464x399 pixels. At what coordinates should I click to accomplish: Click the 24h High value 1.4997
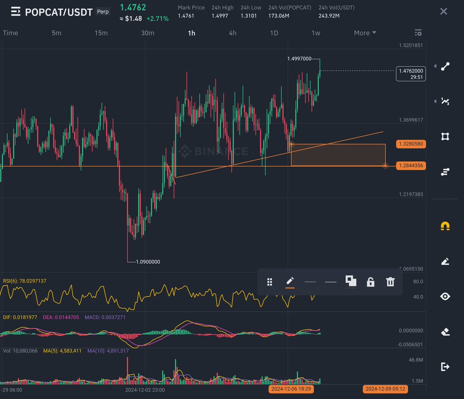pyautogui.click(x=220, y=16)
